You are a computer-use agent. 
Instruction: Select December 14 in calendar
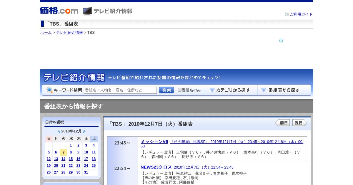coord(63,159)
